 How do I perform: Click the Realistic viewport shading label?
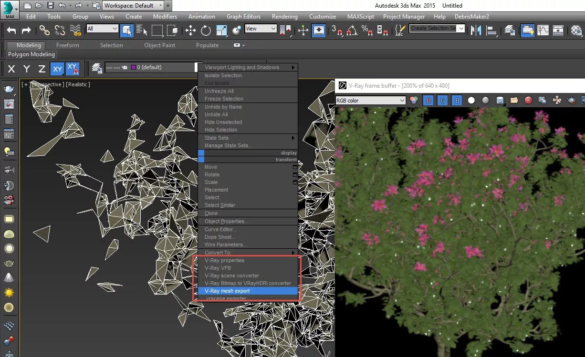click(x=78, y=84)
